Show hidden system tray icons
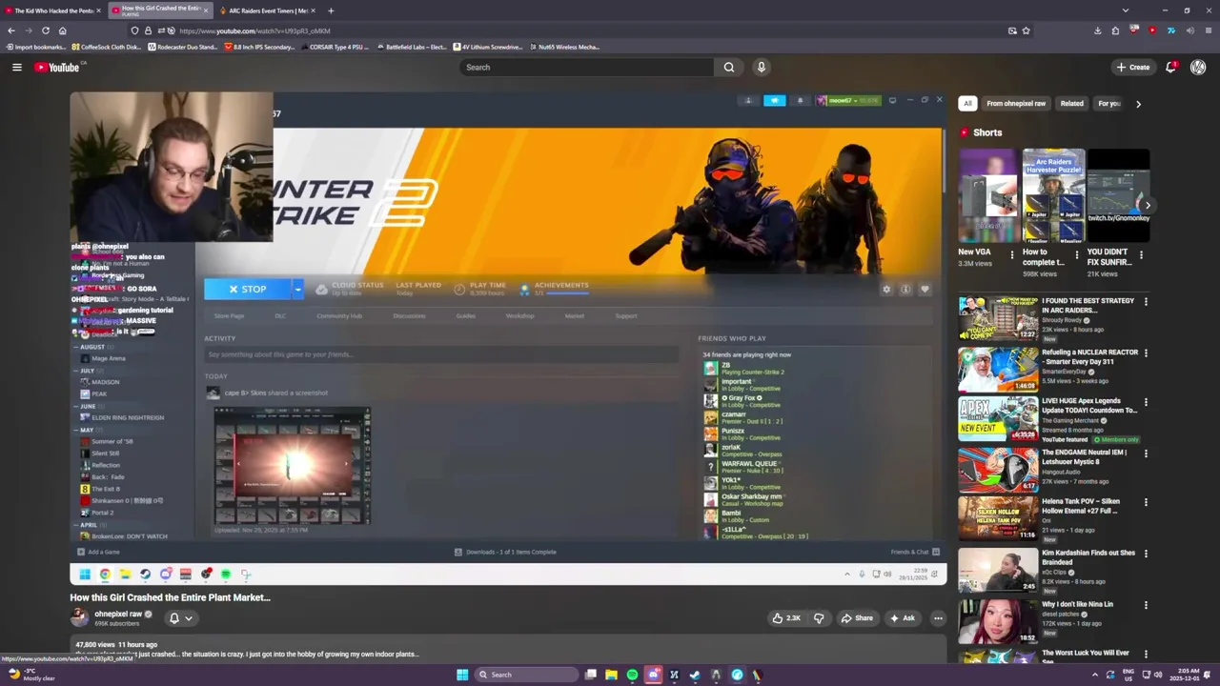The height and width of the screenshot is (686, 1220). point(1094,675)
